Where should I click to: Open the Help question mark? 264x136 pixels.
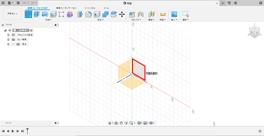[261, 3]
